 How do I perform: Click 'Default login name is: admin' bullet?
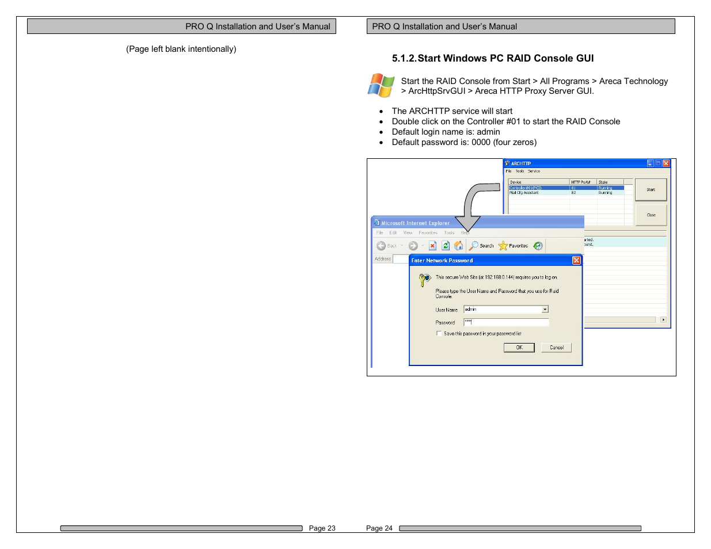(446, 132)
